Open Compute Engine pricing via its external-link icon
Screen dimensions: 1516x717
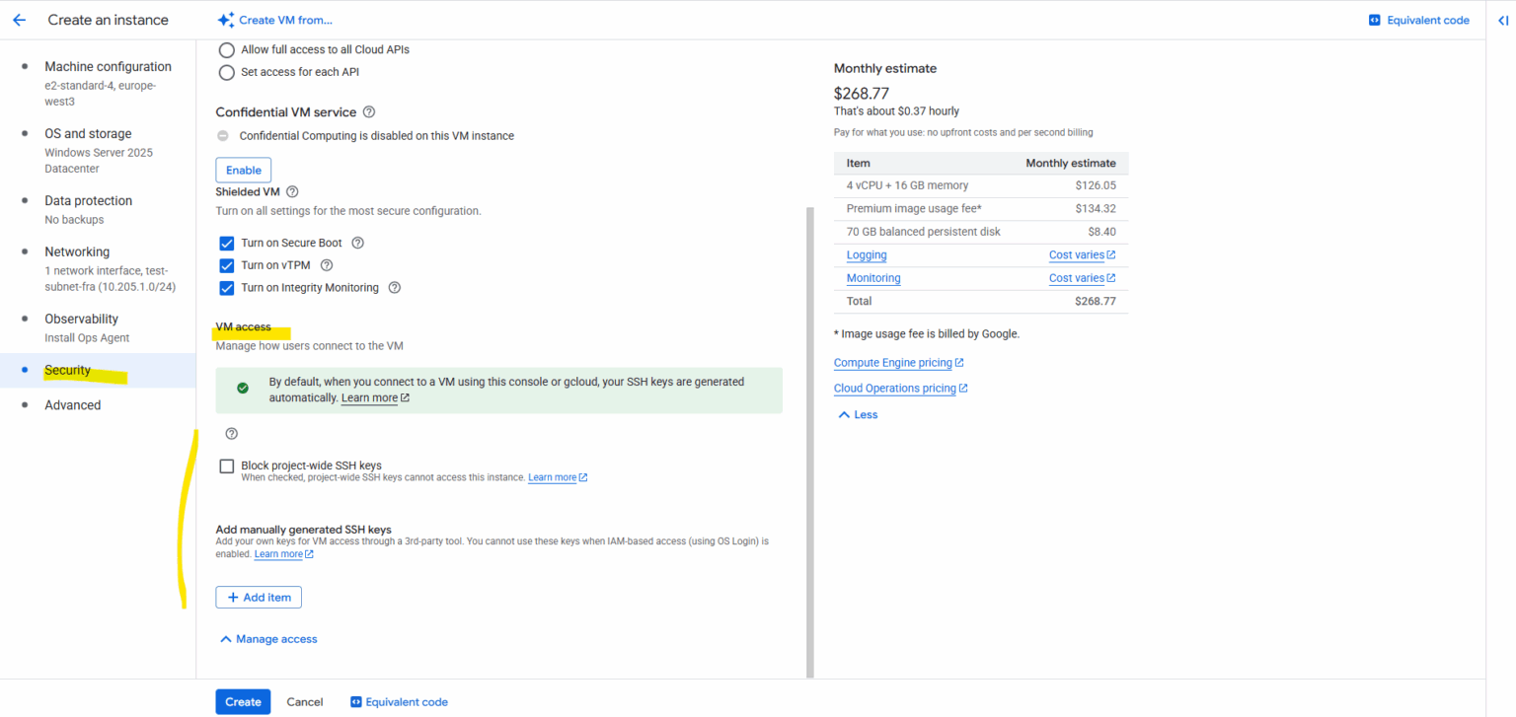959,362
